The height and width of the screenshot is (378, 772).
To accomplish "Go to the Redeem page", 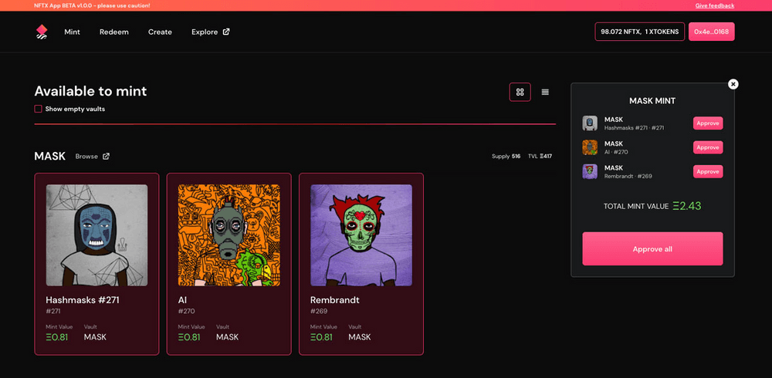I will coord(114,32).
